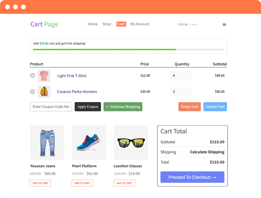Click the $30.00 price cell

145,92
